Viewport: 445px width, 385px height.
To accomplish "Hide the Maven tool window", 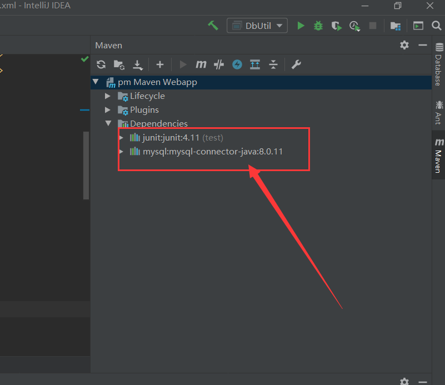I will pyautogui.click(x=423, y=45).
